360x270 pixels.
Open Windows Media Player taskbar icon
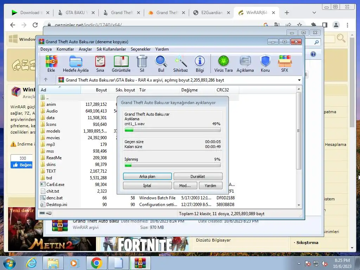pos(74,263)
